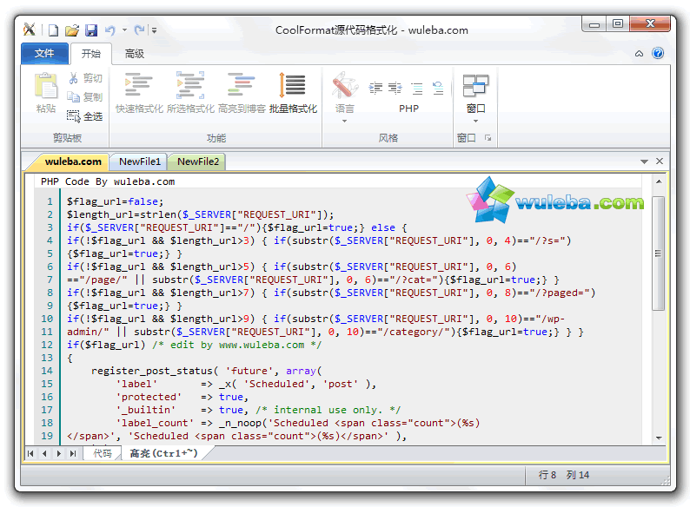Click the 'PHP Code By wuleba.com' header text
The image size is (690, 507).
(108, 181)
